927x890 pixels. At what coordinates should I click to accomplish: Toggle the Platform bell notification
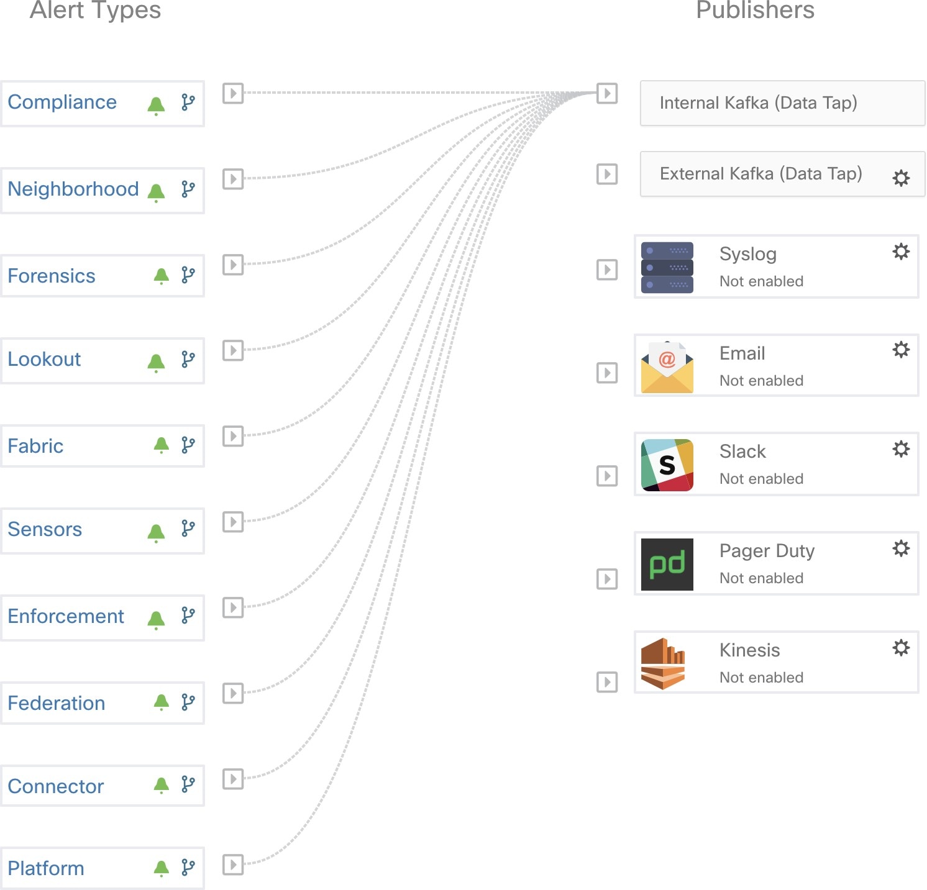tap(161, 868)
